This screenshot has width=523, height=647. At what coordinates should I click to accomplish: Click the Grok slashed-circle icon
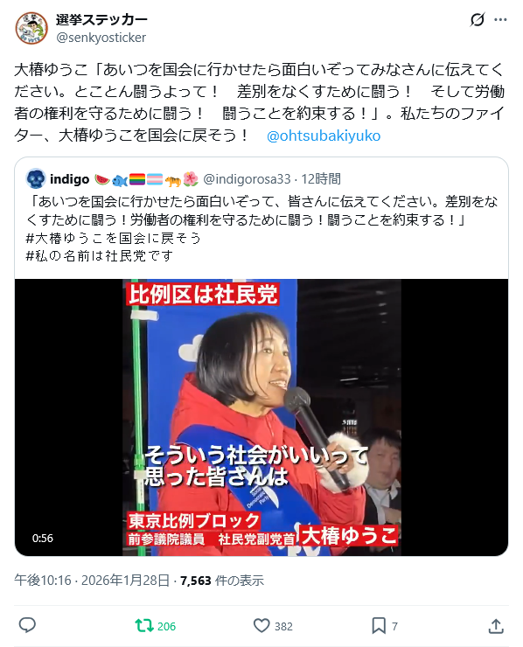478,19
